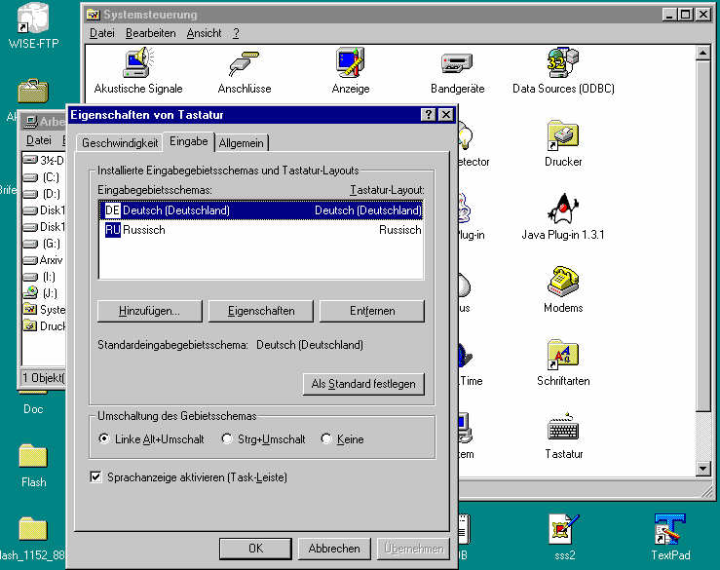This screenshot has width=720, height=570.
Task: Click the Hinzufügen... button
Action: 149,311
